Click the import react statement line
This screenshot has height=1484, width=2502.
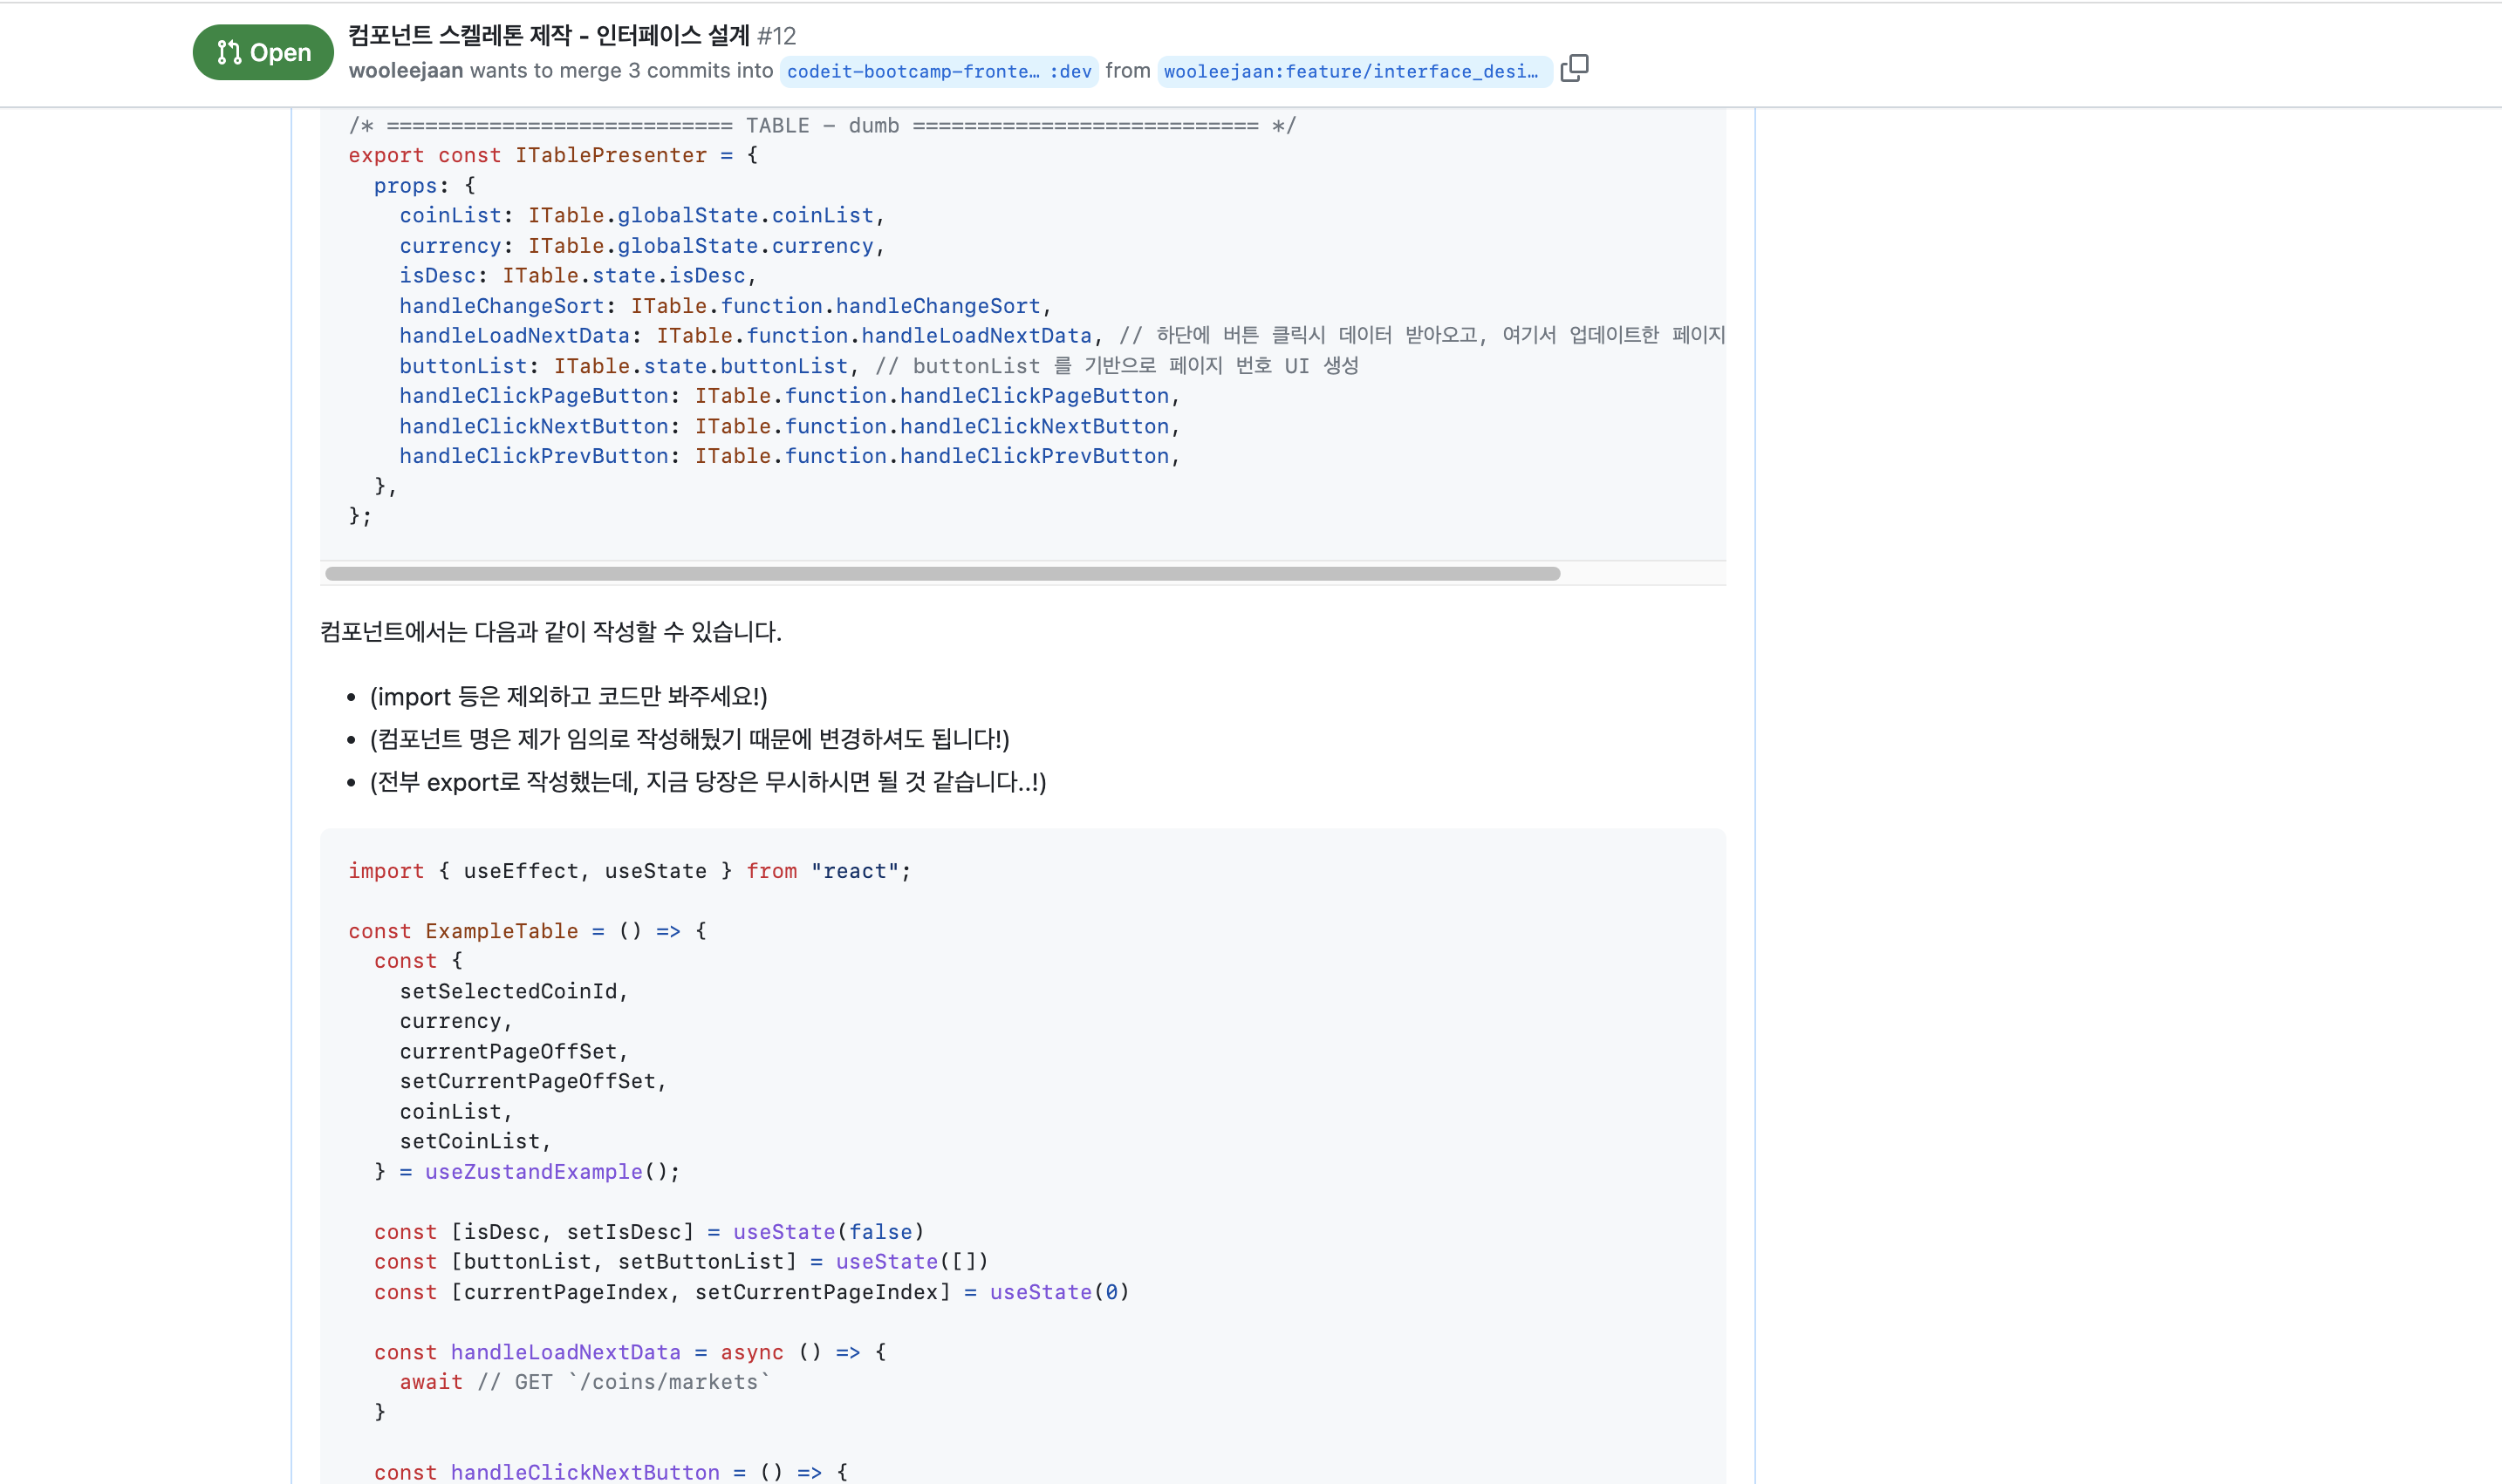tap(628, 871)
